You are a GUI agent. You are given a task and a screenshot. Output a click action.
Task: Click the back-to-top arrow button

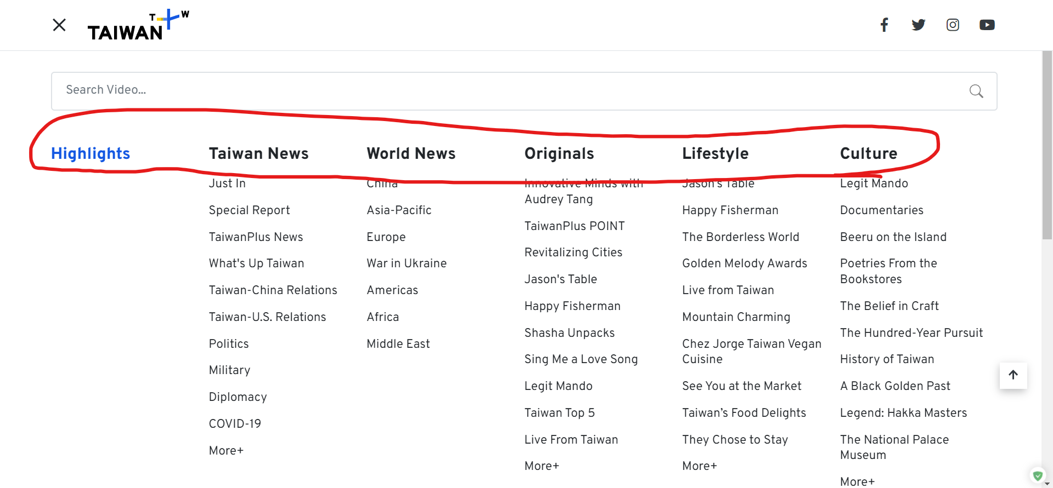coord(1014,375)
